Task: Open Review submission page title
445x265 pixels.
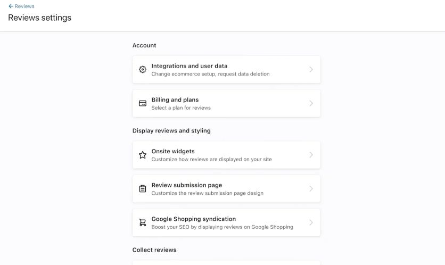Action: pos(187,185)
